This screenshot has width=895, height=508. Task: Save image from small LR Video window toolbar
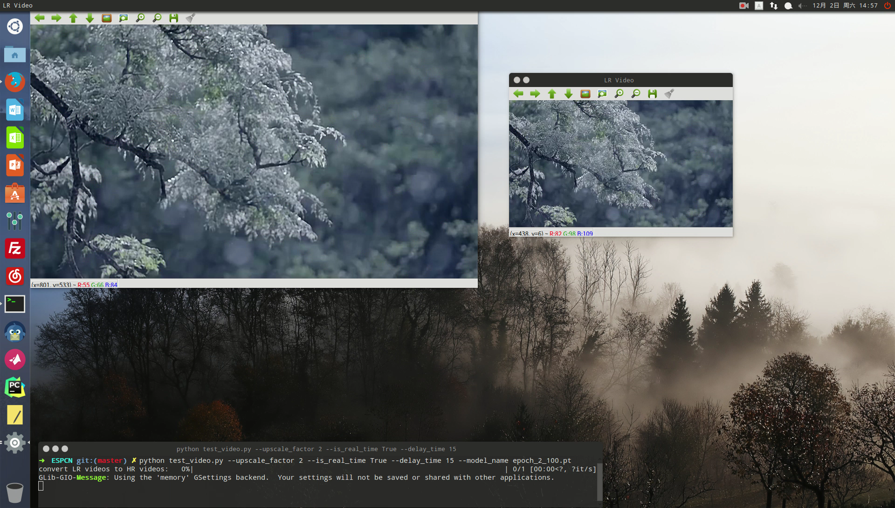(652, 94)
